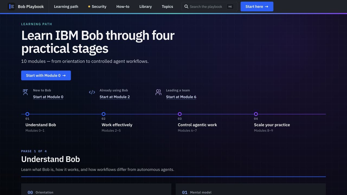Click Start with Module 0 button
Screen dimensions: 347x195
point(46,76)
